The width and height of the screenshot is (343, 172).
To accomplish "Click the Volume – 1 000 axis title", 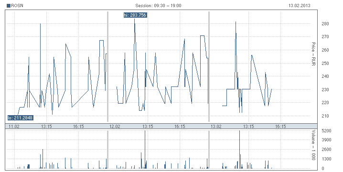I will coord(313,145).
